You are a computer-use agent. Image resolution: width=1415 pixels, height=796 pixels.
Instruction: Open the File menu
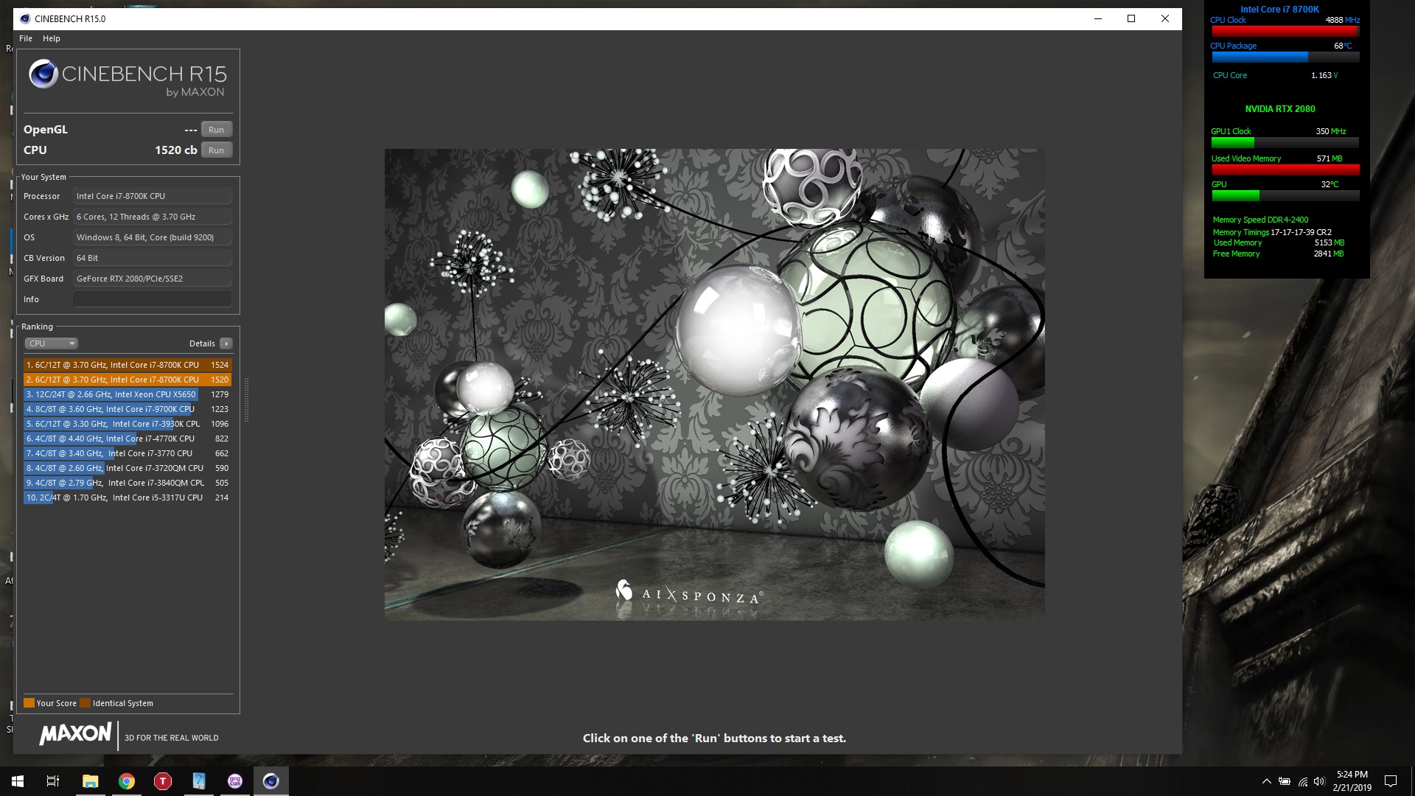click(26, 38)
